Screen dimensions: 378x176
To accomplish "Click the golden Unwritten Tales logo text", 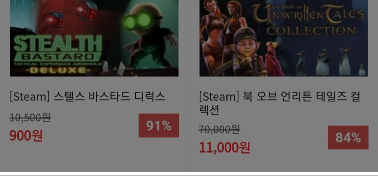I will (x=309, y=14).
